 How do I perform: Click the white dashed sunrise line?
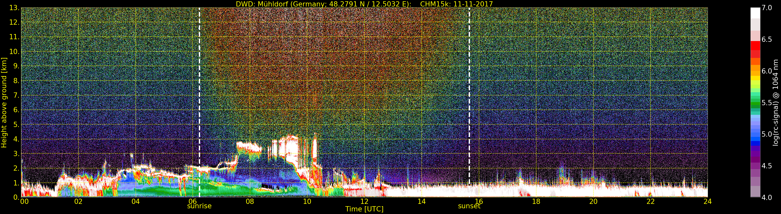199,102
